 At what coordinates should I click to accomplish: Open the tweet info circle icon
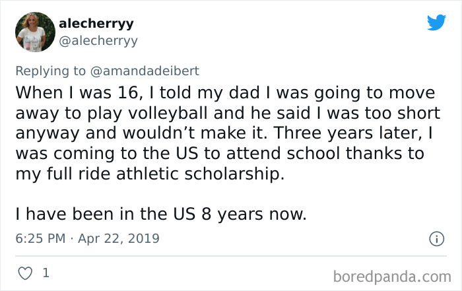point(436,238)
